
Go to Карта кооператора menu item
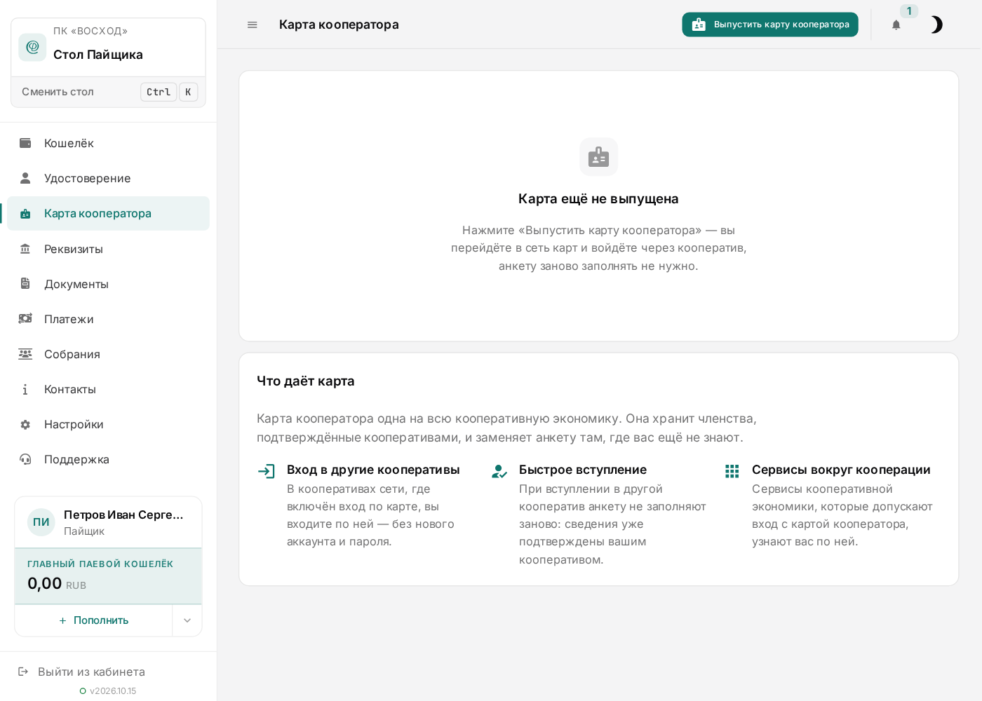108,213
